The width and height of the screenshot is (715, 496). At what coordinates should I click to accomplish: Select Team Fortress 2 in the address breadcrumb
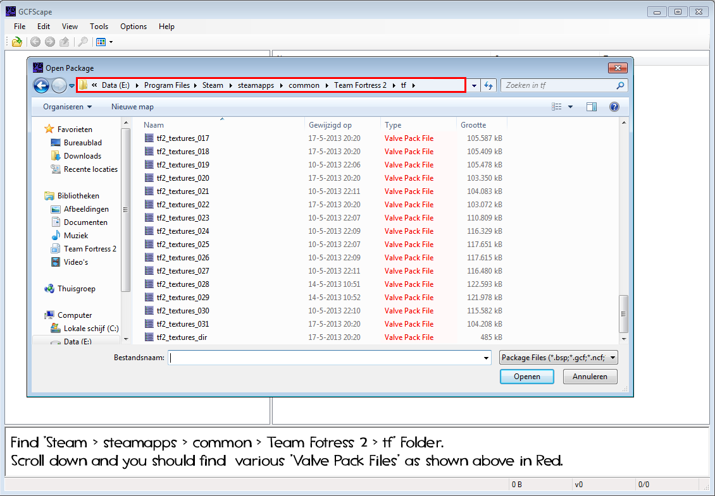click(x=360, y=85)
